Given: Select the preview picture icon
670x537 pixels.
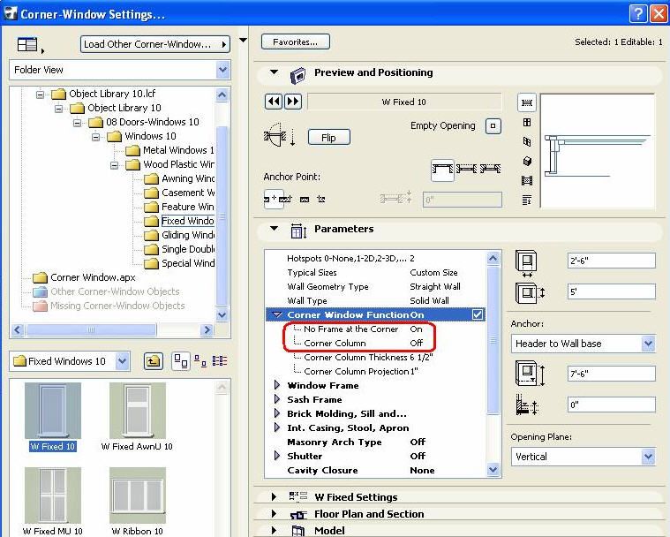Looking at the screenshot, I should pos(527,180).
